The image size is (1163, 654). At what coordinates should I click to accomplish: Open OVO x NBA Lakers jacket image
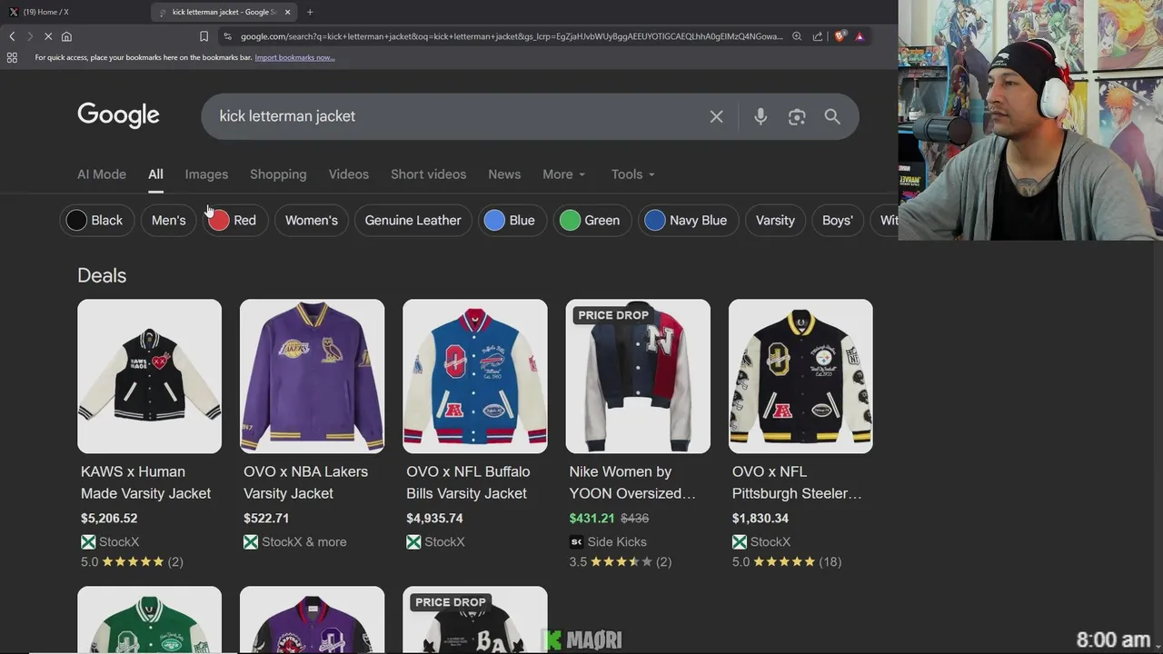(312, 376)
